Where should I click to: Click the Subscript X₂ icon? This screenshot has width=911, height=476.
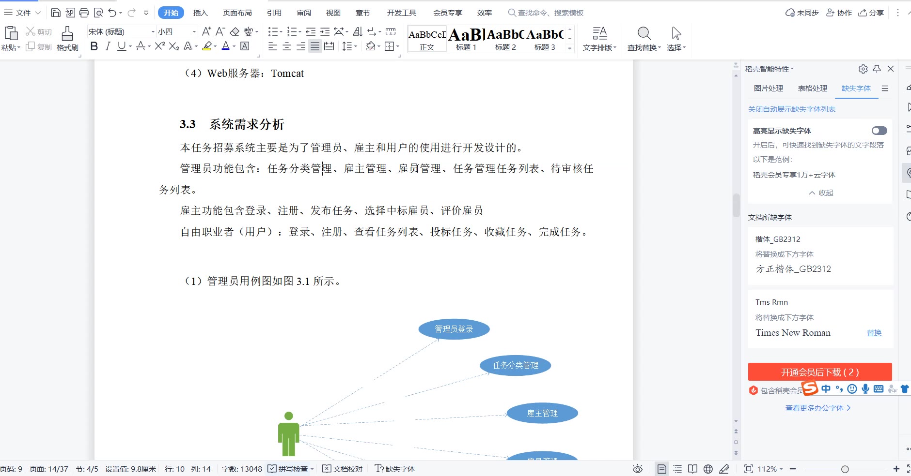pos(174,46)
